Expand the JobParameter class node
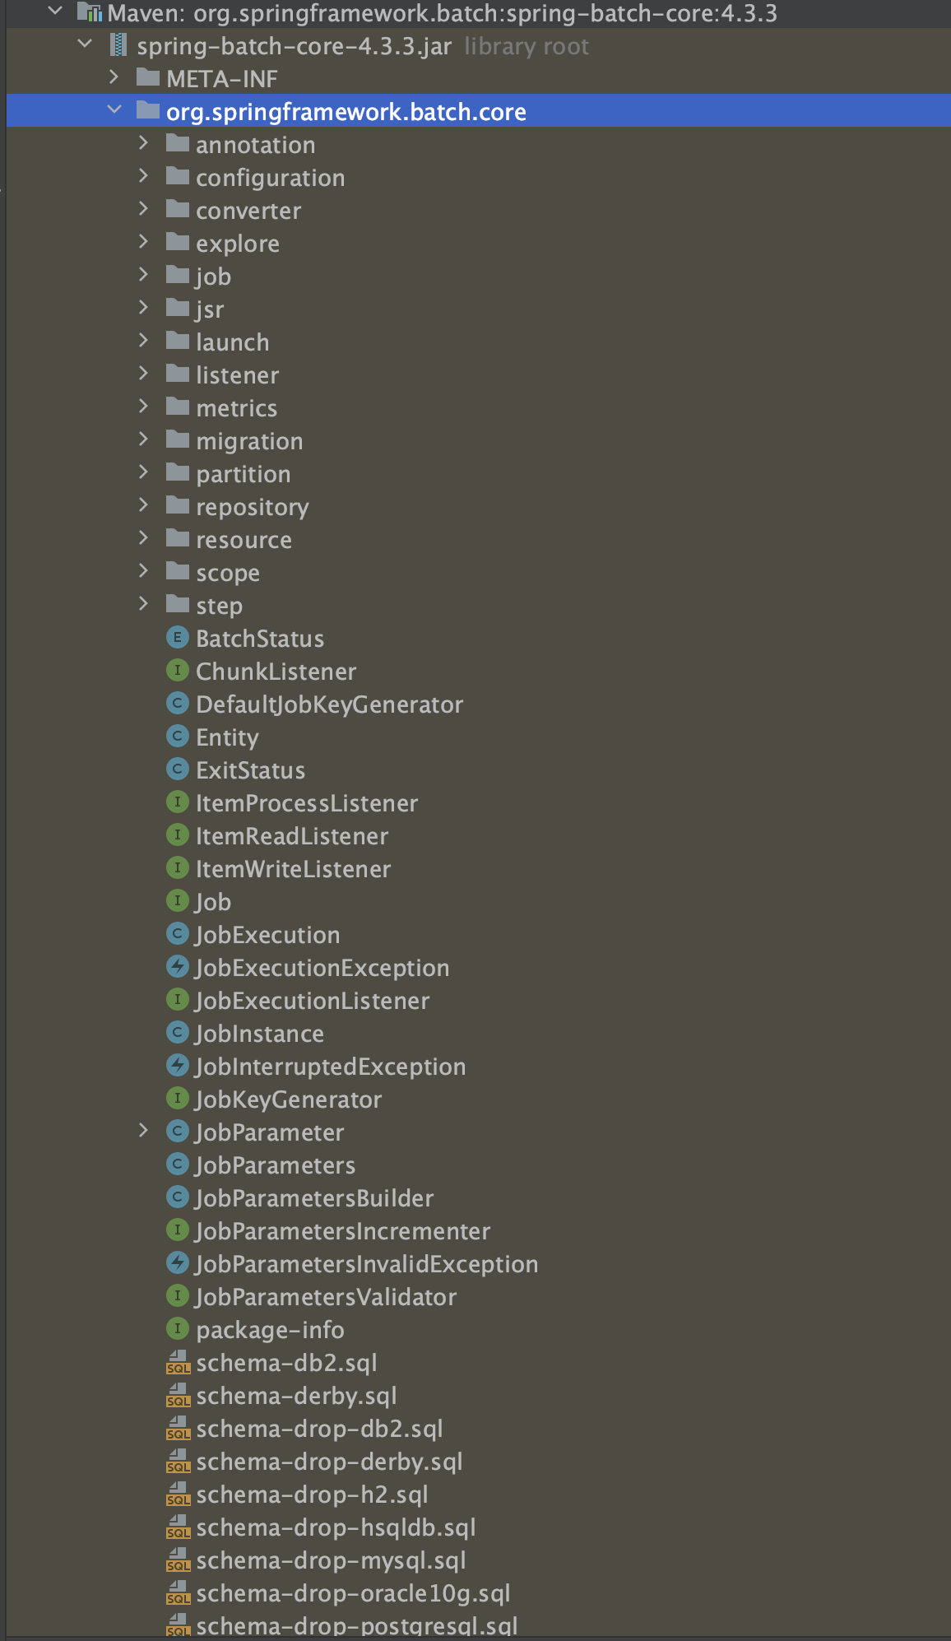The height and width of the screenshot is (1641, 951). [x=144, y=1131]
